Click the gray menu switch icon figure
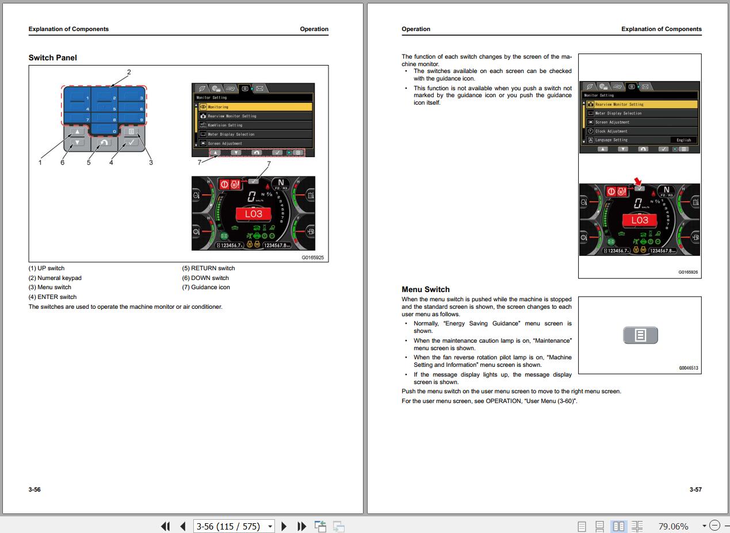 pyautogui.click(x=640, y=335)
